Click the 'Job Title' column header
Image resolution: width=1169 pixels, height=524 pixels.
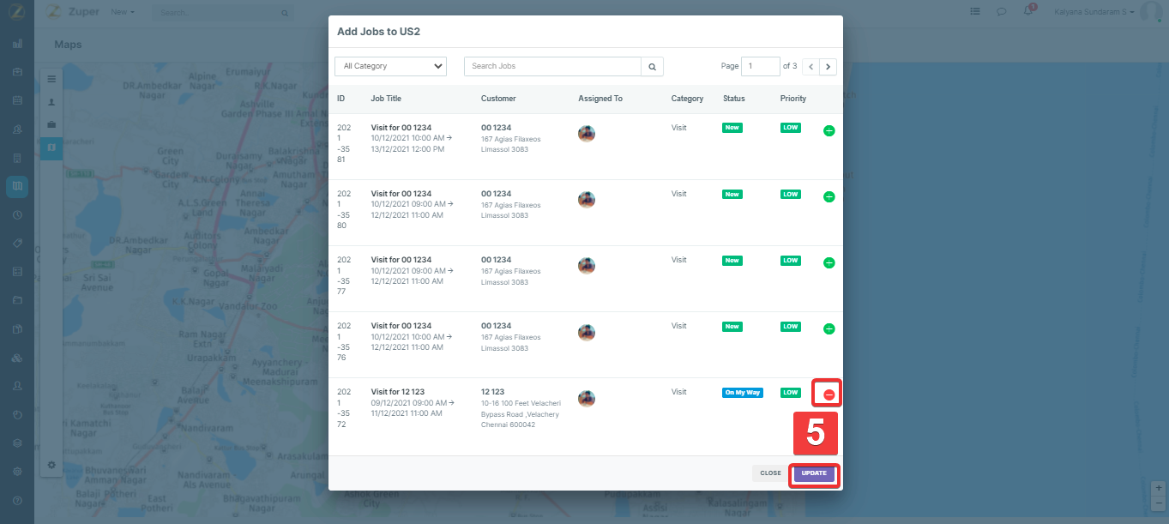tap(386, 99)
